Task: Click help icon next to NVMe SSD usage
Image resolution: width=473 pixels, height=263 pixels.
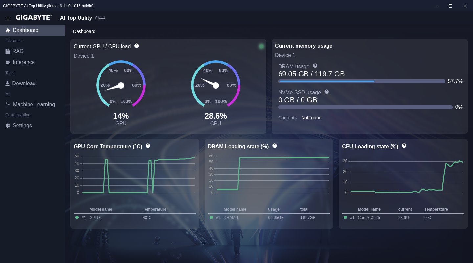Action: pos(327,92)
